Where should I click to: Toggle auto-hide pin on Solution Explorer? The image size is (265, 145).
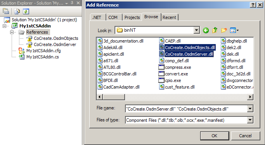[72, 3]
